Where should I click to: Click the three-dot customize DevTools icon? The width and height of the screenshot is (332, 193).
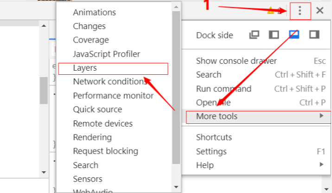[x=300, y=11]
